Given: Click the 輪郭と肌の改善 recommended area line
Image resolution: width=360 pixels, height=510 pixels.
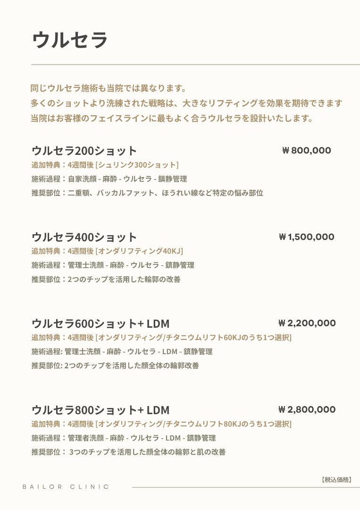Looking at the screenshot, I should pos(128,452).
